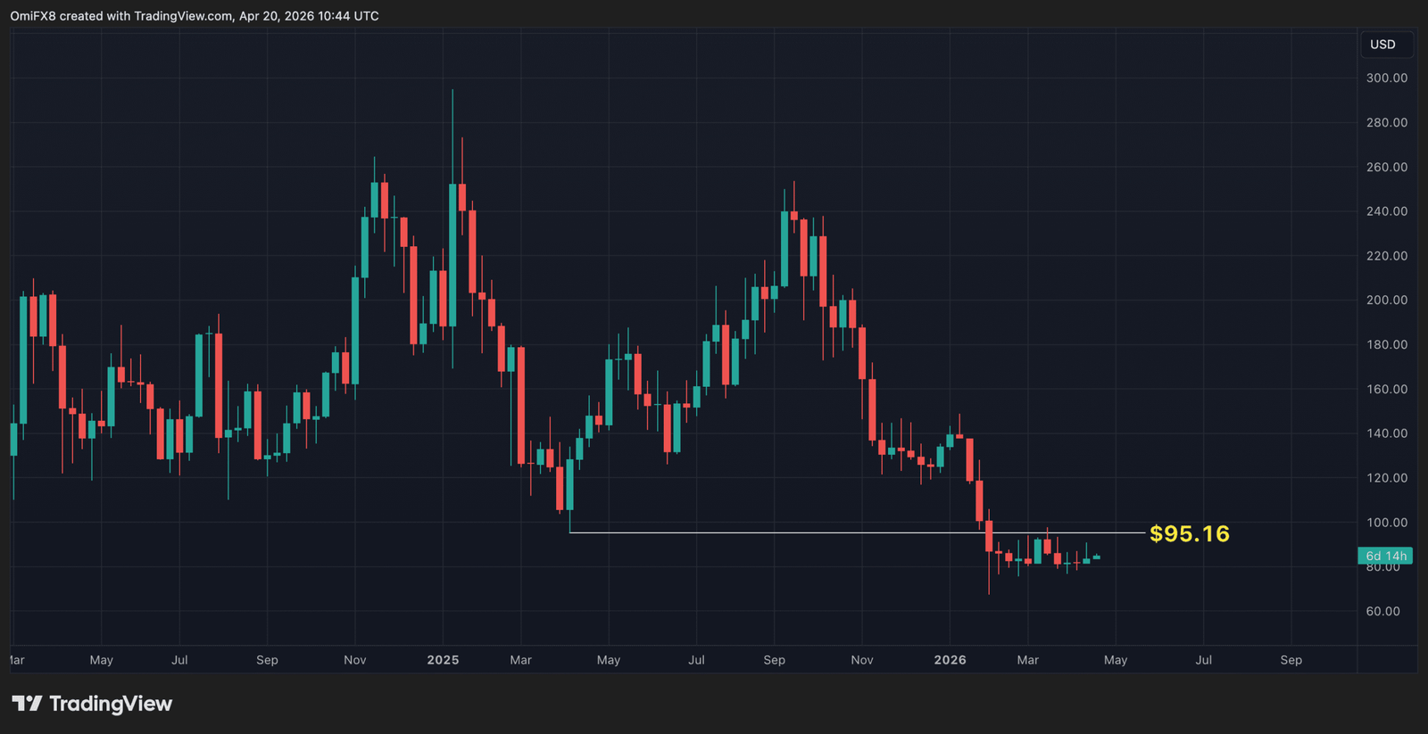Screen dimensions: 1428x734
Task: Select the tall green September 2025 candle
Action: (x=785, y=248)
